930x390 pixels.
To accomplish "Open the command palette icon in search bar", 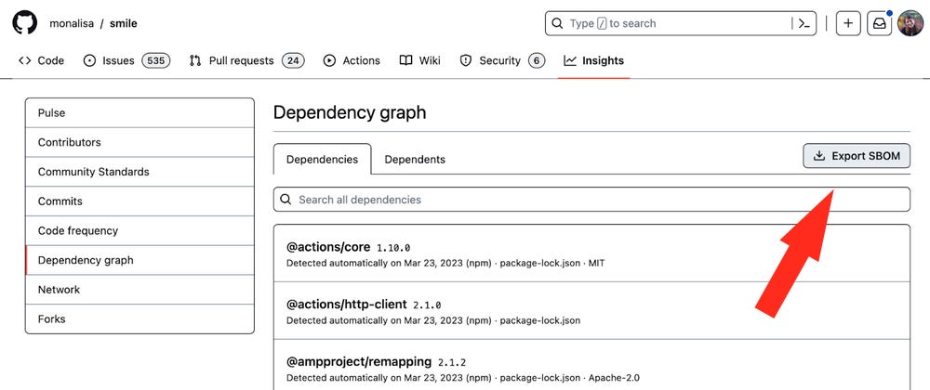I will (x=804, y=23).
